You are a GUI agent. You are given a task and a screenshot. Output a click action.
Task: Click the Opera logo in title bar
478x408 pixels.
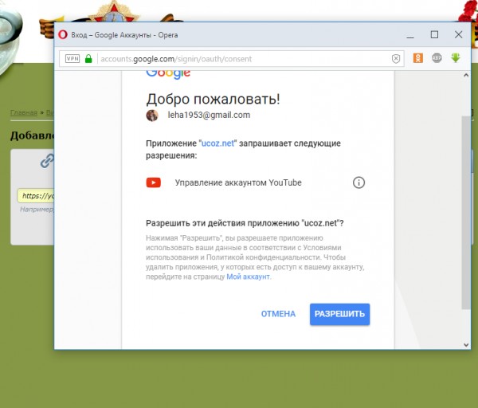pos(63,34)
